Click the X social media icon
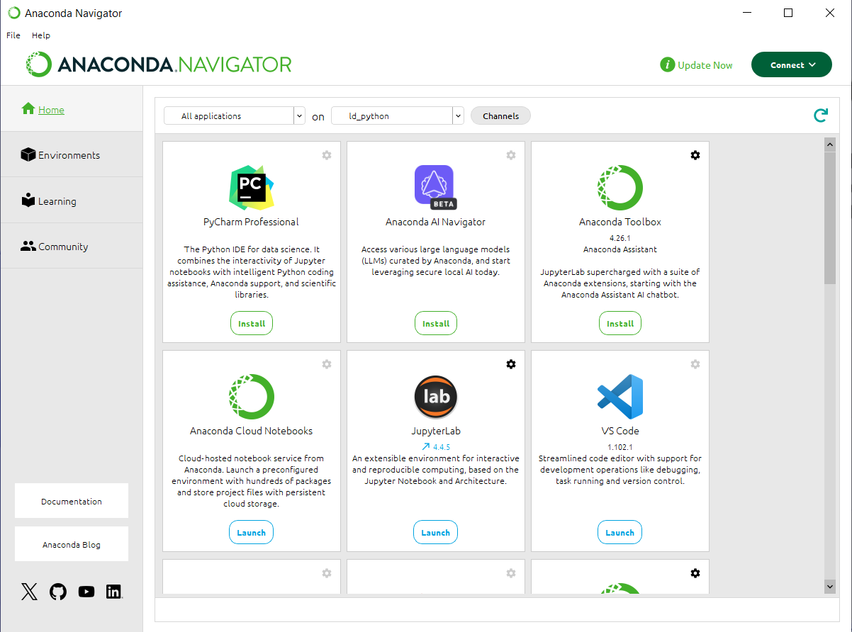852x632 pixels. coord(29,592)
